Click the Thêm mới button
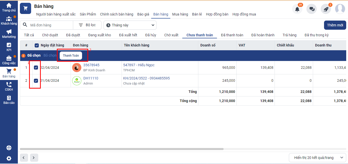The image size is (348, 164). [x=335, y=25]
